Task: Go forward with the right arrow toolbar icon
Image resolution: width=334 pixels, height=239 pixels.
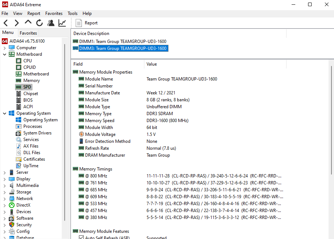Action: click(16, 23)
